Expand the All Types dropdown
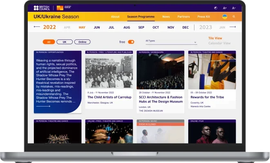The width and height of the screenshot is (270, 163). 171,41
